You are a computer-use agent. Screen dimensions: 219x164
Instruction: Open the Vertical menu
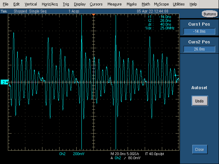[31, 4]
